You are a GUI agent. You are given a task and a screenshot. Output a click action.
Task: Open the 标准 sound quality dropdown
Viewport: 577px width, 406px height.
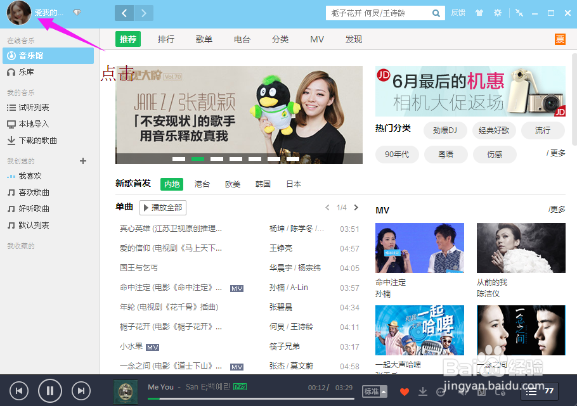pos(375,391)
